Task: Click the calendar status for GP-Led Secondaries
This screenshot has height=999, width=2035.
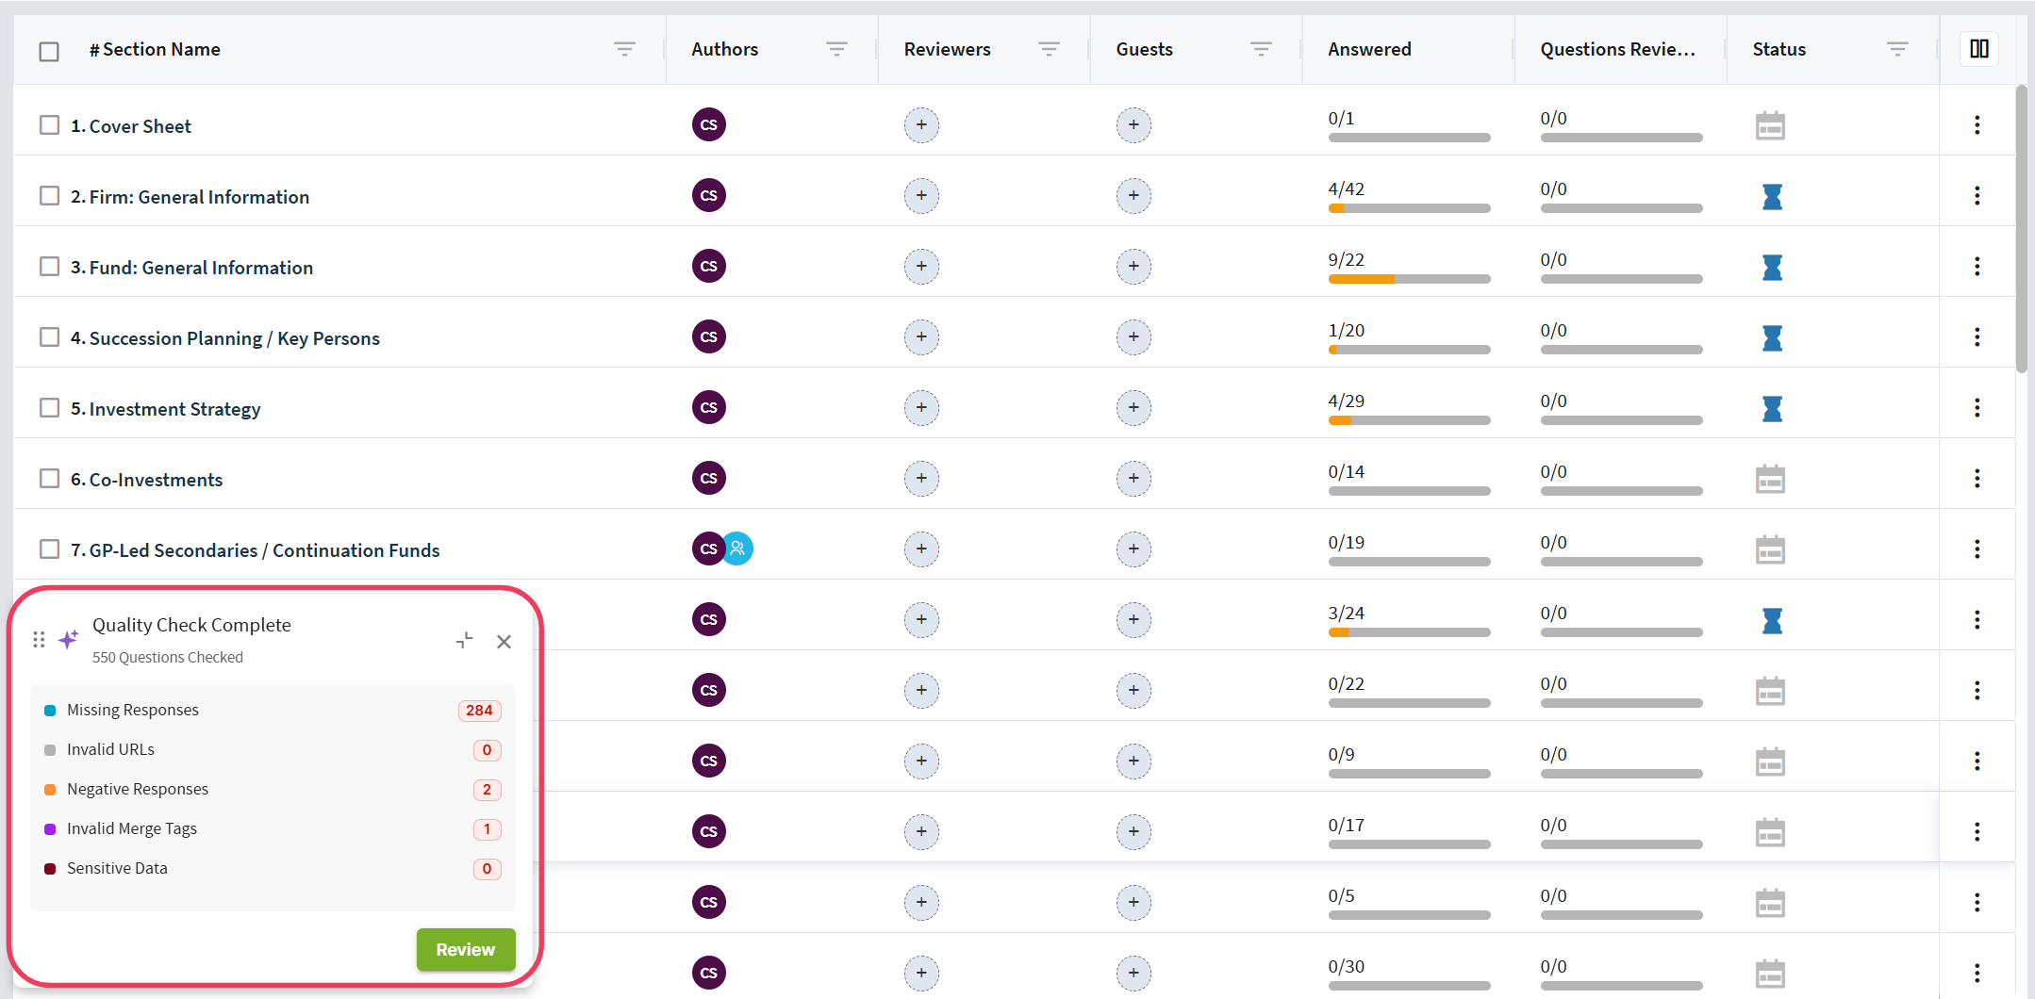Action: click(1770, 549)
